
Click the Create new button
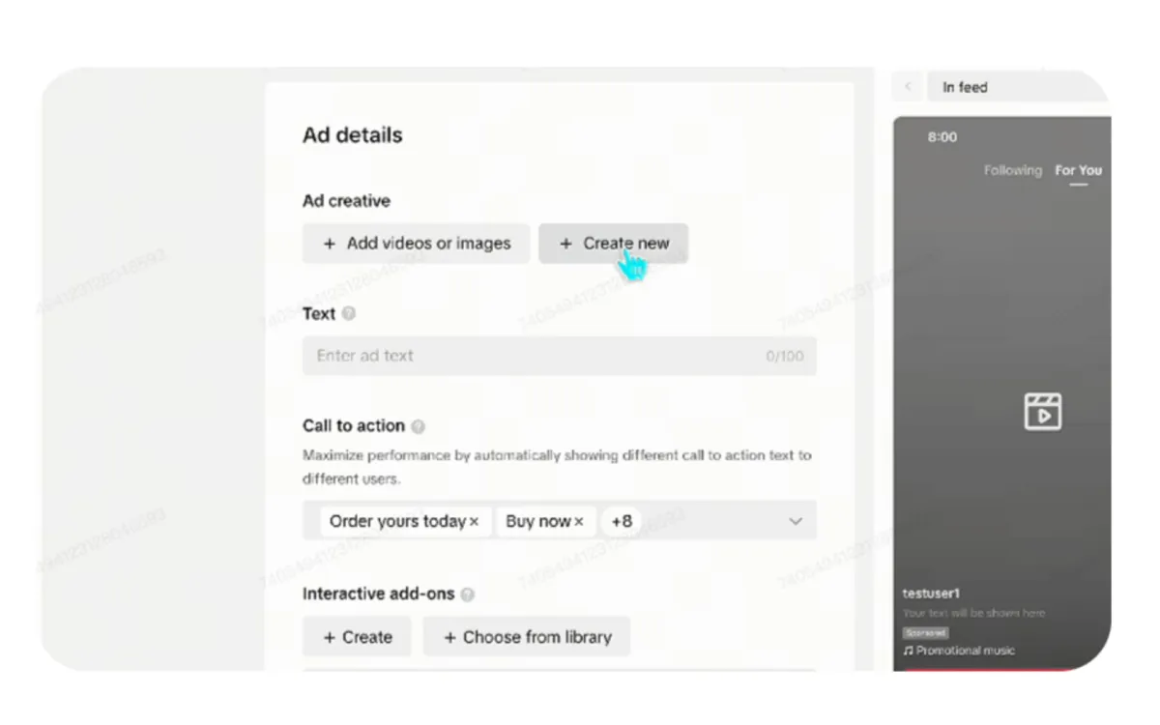(613, 244)
